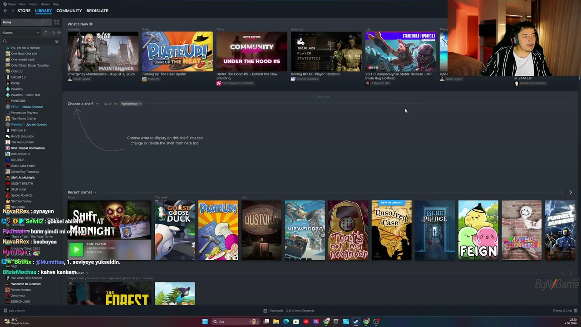581x327 pixels.
Task: Open Emergency Maintenance news title
Action: pyautogui.click(x=101, y=74)
